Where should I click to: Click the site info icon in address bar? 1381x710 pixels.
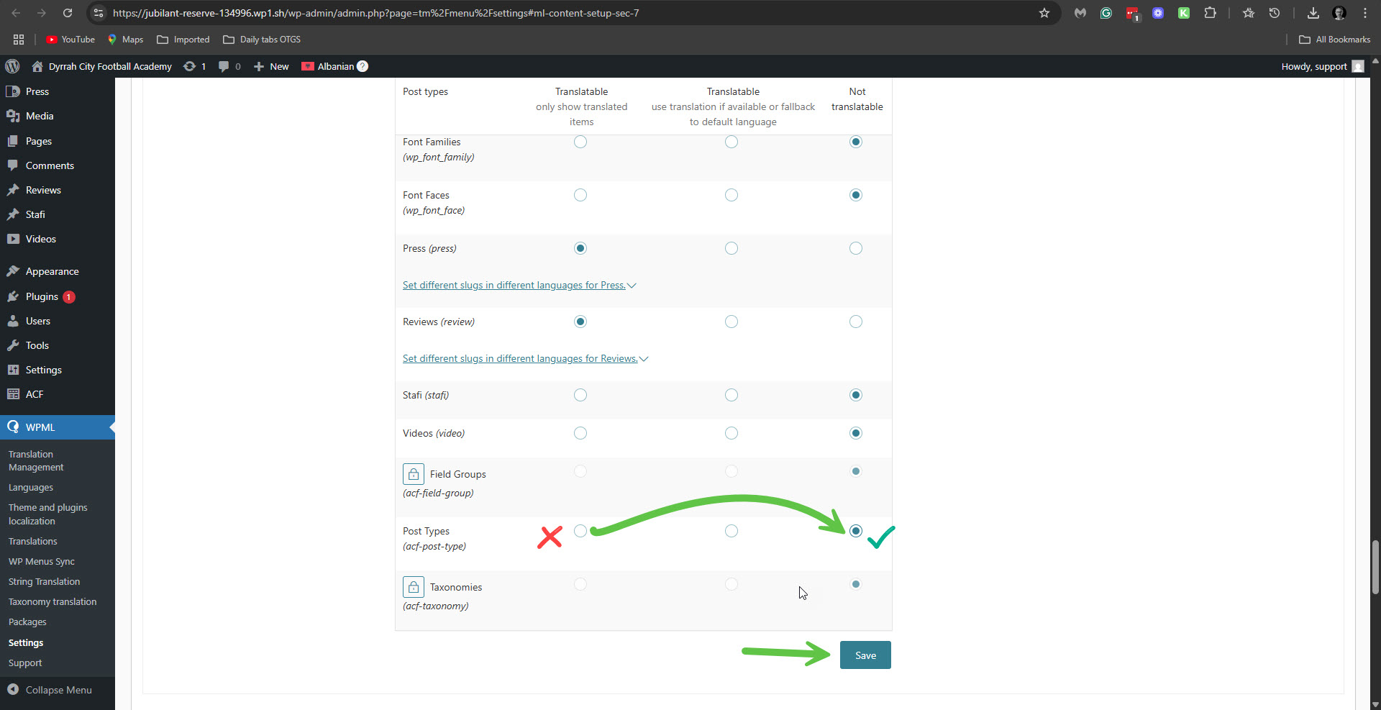point(99,13)
